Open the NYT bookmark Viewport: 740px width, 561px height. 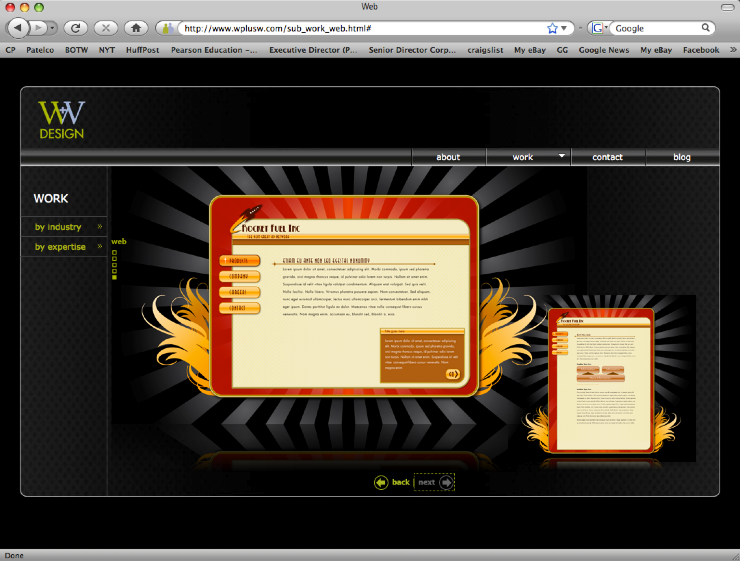point(107,50)
